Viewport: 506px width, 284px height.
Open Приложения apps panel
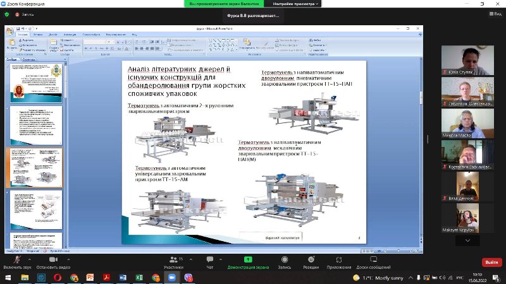[339, 260]
